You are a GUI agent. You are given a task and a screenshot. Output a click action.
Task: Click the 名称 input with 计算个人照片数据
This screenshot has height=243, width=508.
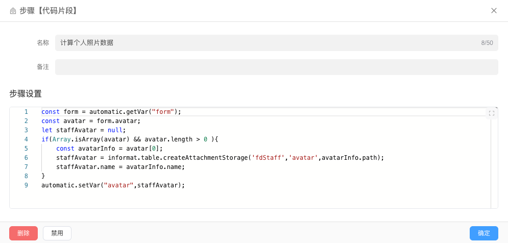265,43
